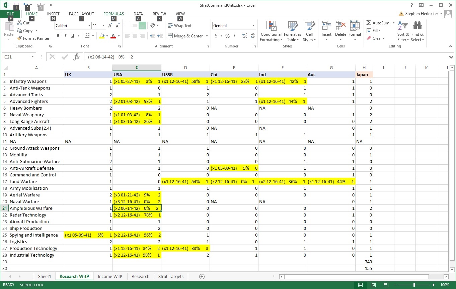Image resolution: width=456 pixels, height=289 pixels.
Task: Increase the font size with the large A
Action: coord(110,26)
